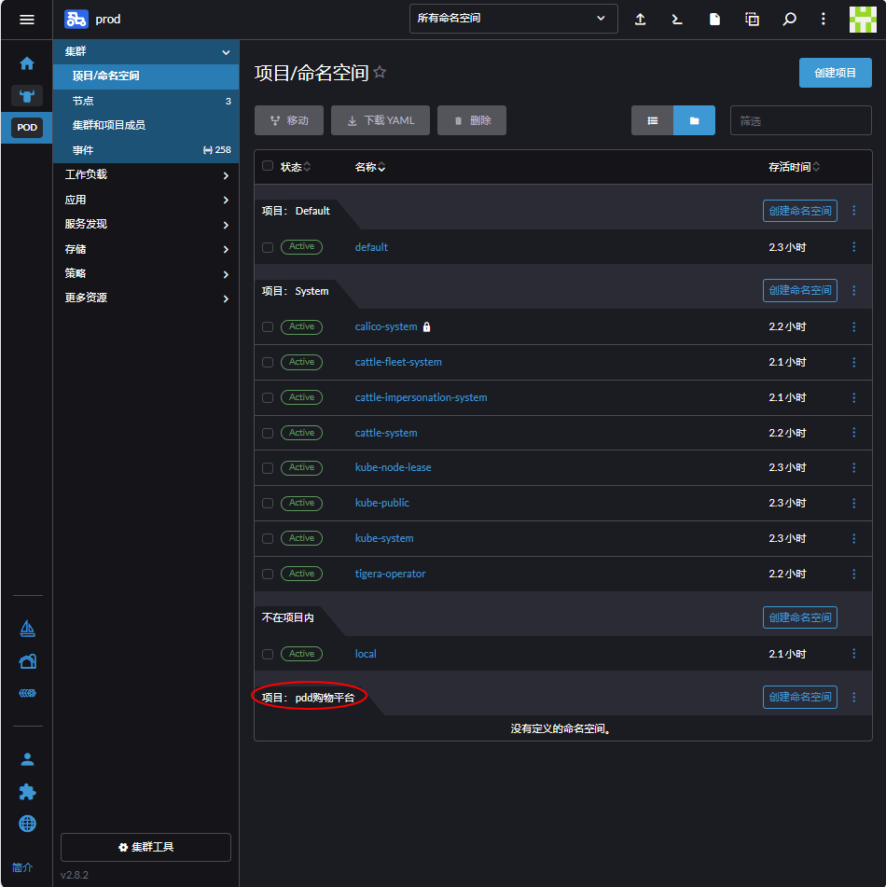Open the Extensions puzzle icon
The image size is (886, 887).
(x=27, y=791)
